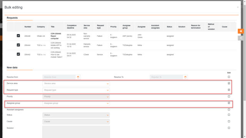Click the scrollbar up arrow
The width and height of the screenshot is (246, 138).
point(244,2)
